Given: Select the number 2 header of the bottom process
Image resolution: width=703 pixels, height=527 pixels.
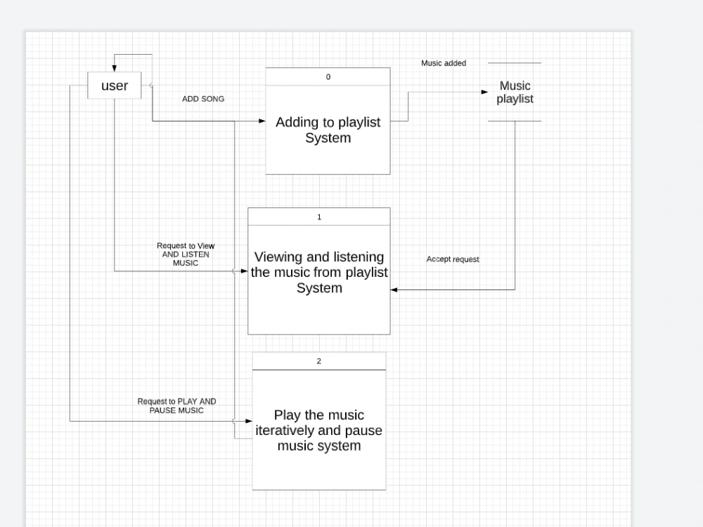Looking at the screenshot, I should (318, 360).
